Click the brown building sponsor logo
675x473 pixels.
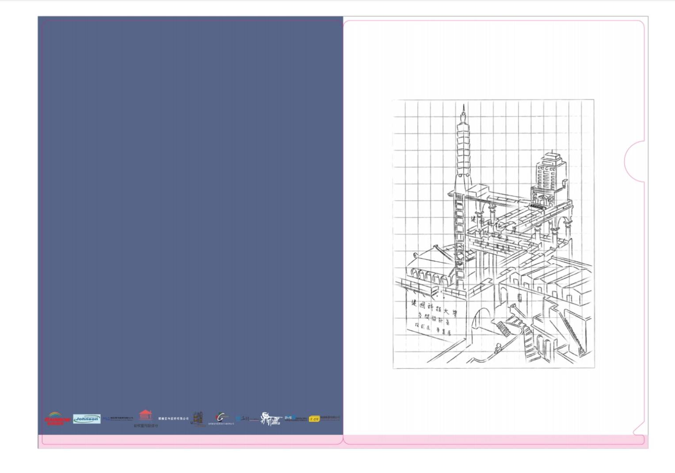point(198,419)
